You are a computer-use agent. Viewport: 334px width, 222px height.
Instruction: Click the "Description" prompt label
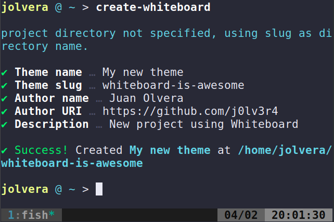52,124
